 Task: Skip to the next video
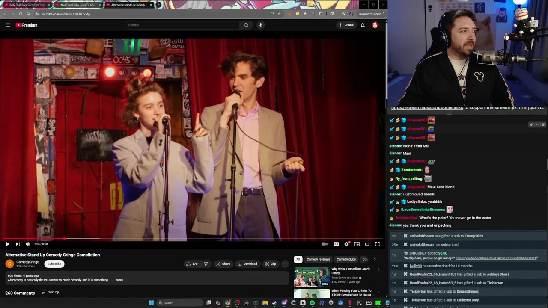pos(18,244)
